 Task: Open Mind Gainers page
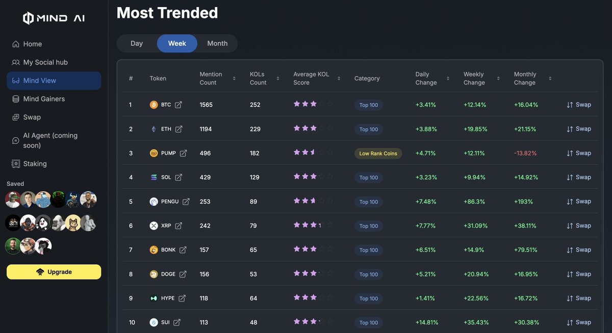(x=54, y=99)
